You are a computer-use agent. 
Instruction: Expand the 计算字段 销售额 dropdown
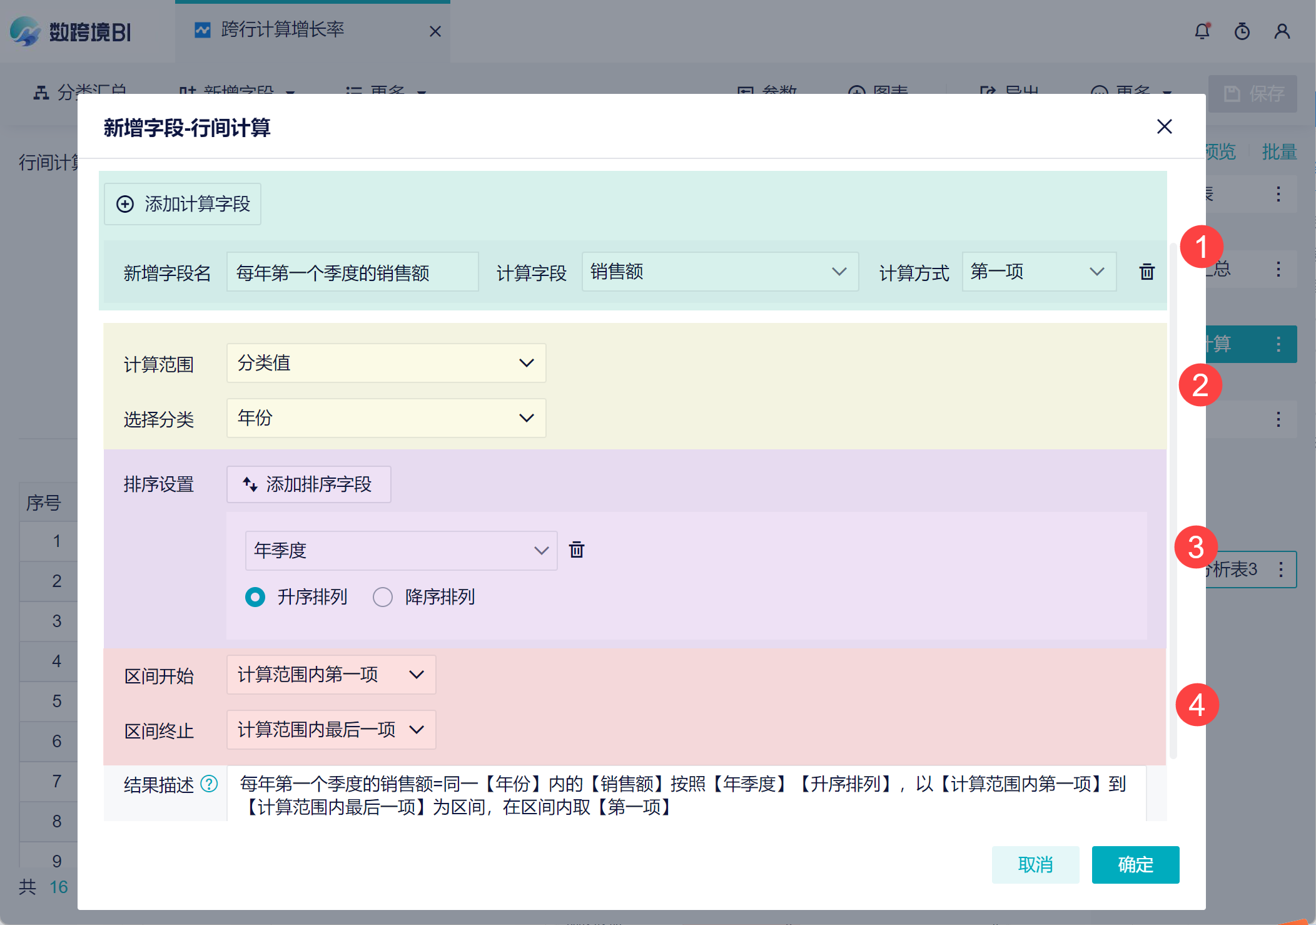[x=719, y=272]
